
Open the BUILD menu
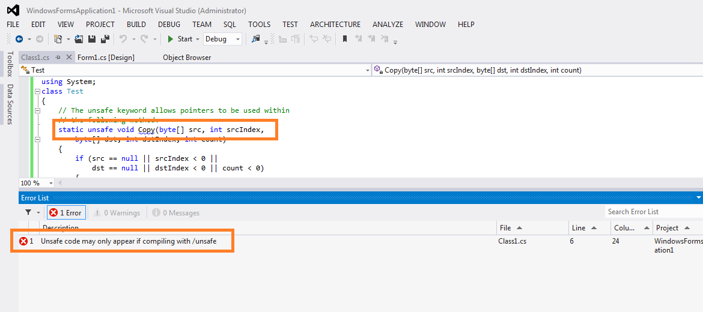pyautogui.click(x=136, y=25)
